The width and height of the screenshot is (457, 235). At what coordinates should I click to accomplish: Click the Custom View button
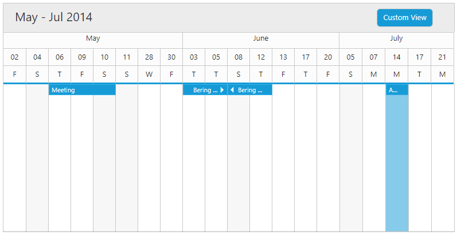404,18
